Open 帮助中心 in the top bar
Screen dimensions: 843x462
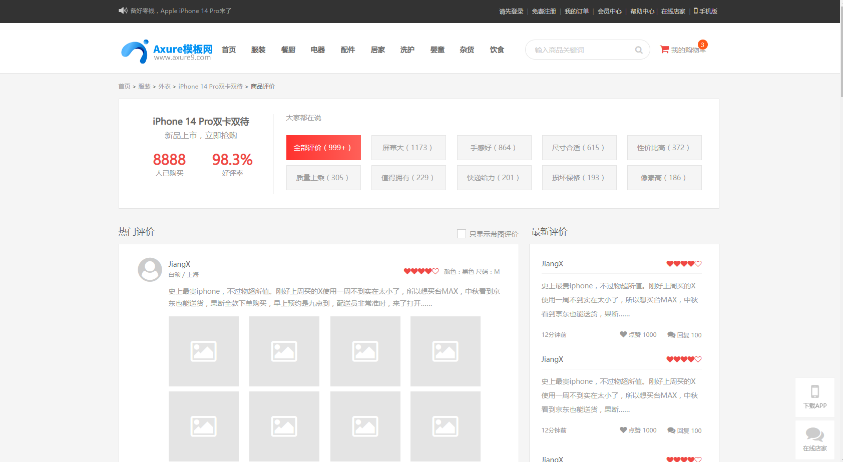pyautogui.click(x=642, y=11)
